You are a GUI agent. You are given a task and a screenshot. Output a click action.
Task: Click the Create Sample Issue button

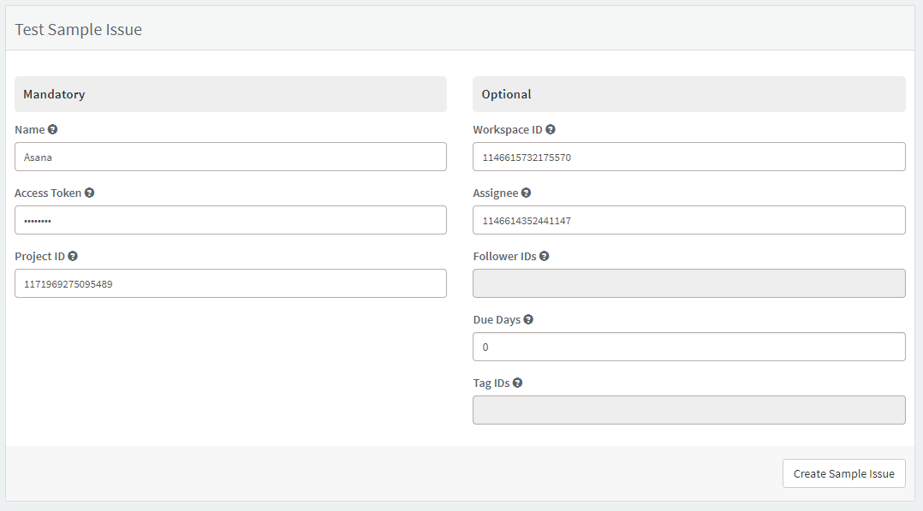(x=843, y=473)
